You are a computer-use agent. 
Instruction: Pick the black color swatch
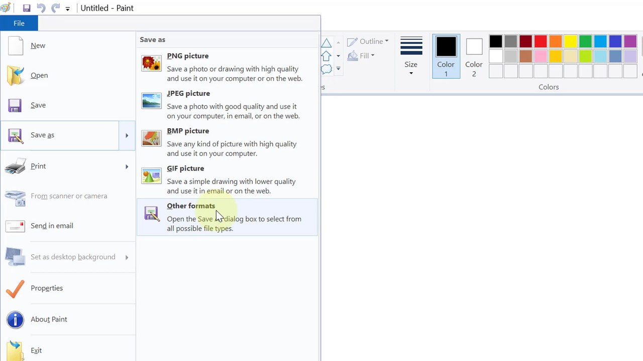pyautogui.click(x=496, y=41)
